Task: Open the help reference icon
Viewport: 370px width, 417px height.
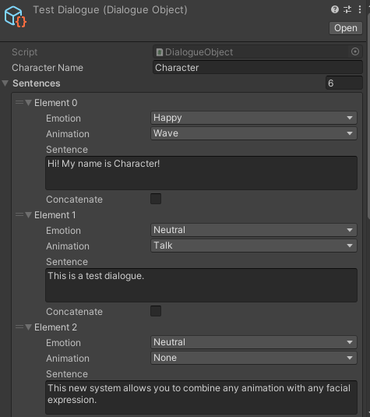Action: (x=335, y=9)
